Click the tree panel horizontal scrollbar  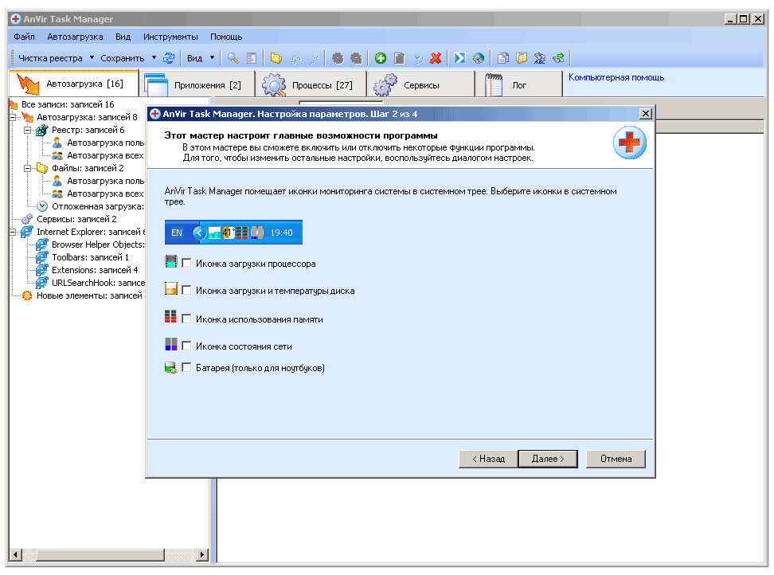(104, 555)
